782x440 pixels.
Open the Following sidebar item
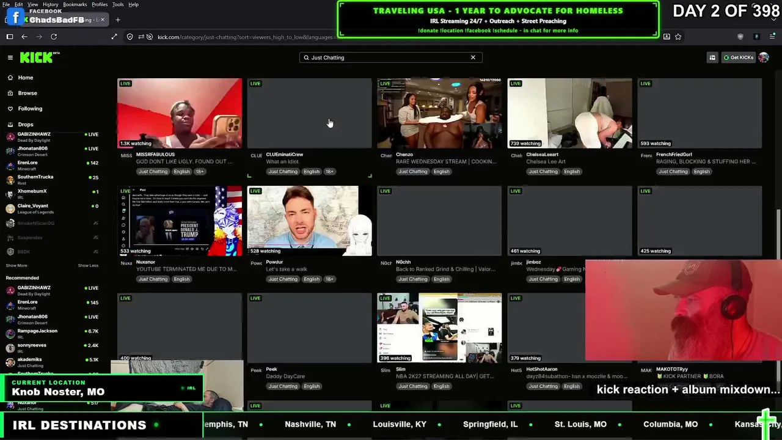(30, 109)
